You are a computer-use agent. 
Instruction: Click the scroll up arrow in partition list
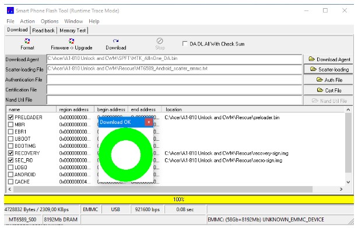pos(348,110)
